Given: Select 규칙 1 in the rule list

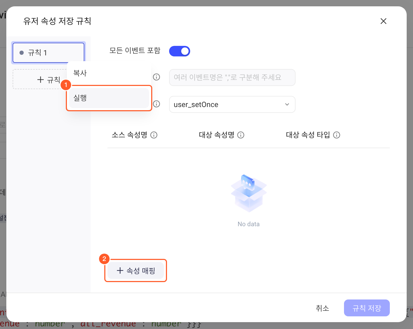Looking at the screenshot, I should click(48, 53).
